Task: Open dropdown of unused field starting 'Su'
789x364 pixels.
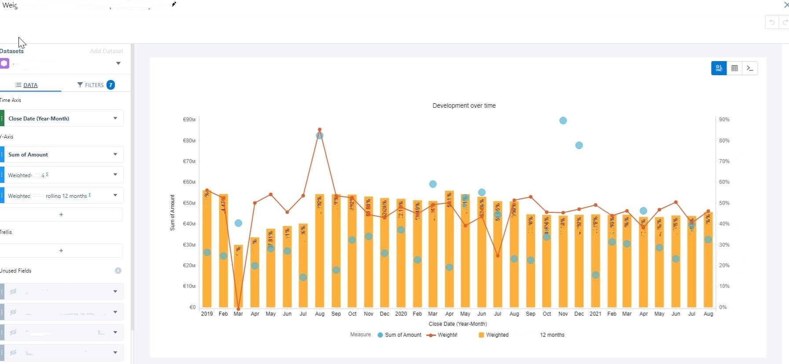Action: (115, 353)
